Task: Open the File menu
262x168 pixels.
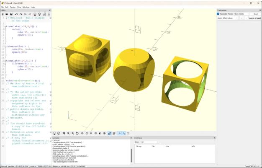Action: point(3,7)
